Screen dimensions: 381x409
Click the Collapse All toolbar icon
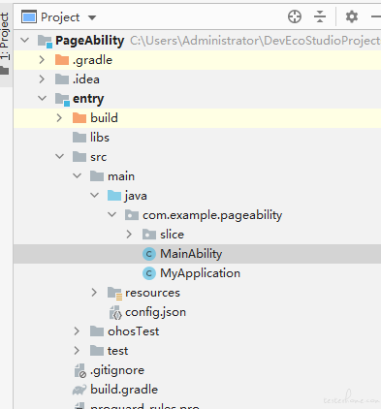pos(320,16)
